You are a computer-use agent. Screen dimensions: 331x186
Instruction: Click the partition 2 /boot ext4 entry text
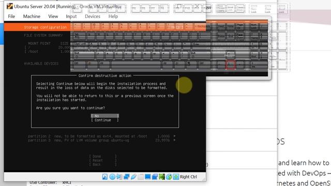[x=87, y=136]
